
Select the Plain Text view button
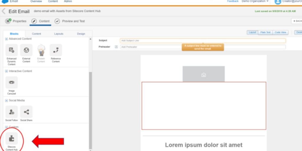pyautogui.click(x=265, y=32)
